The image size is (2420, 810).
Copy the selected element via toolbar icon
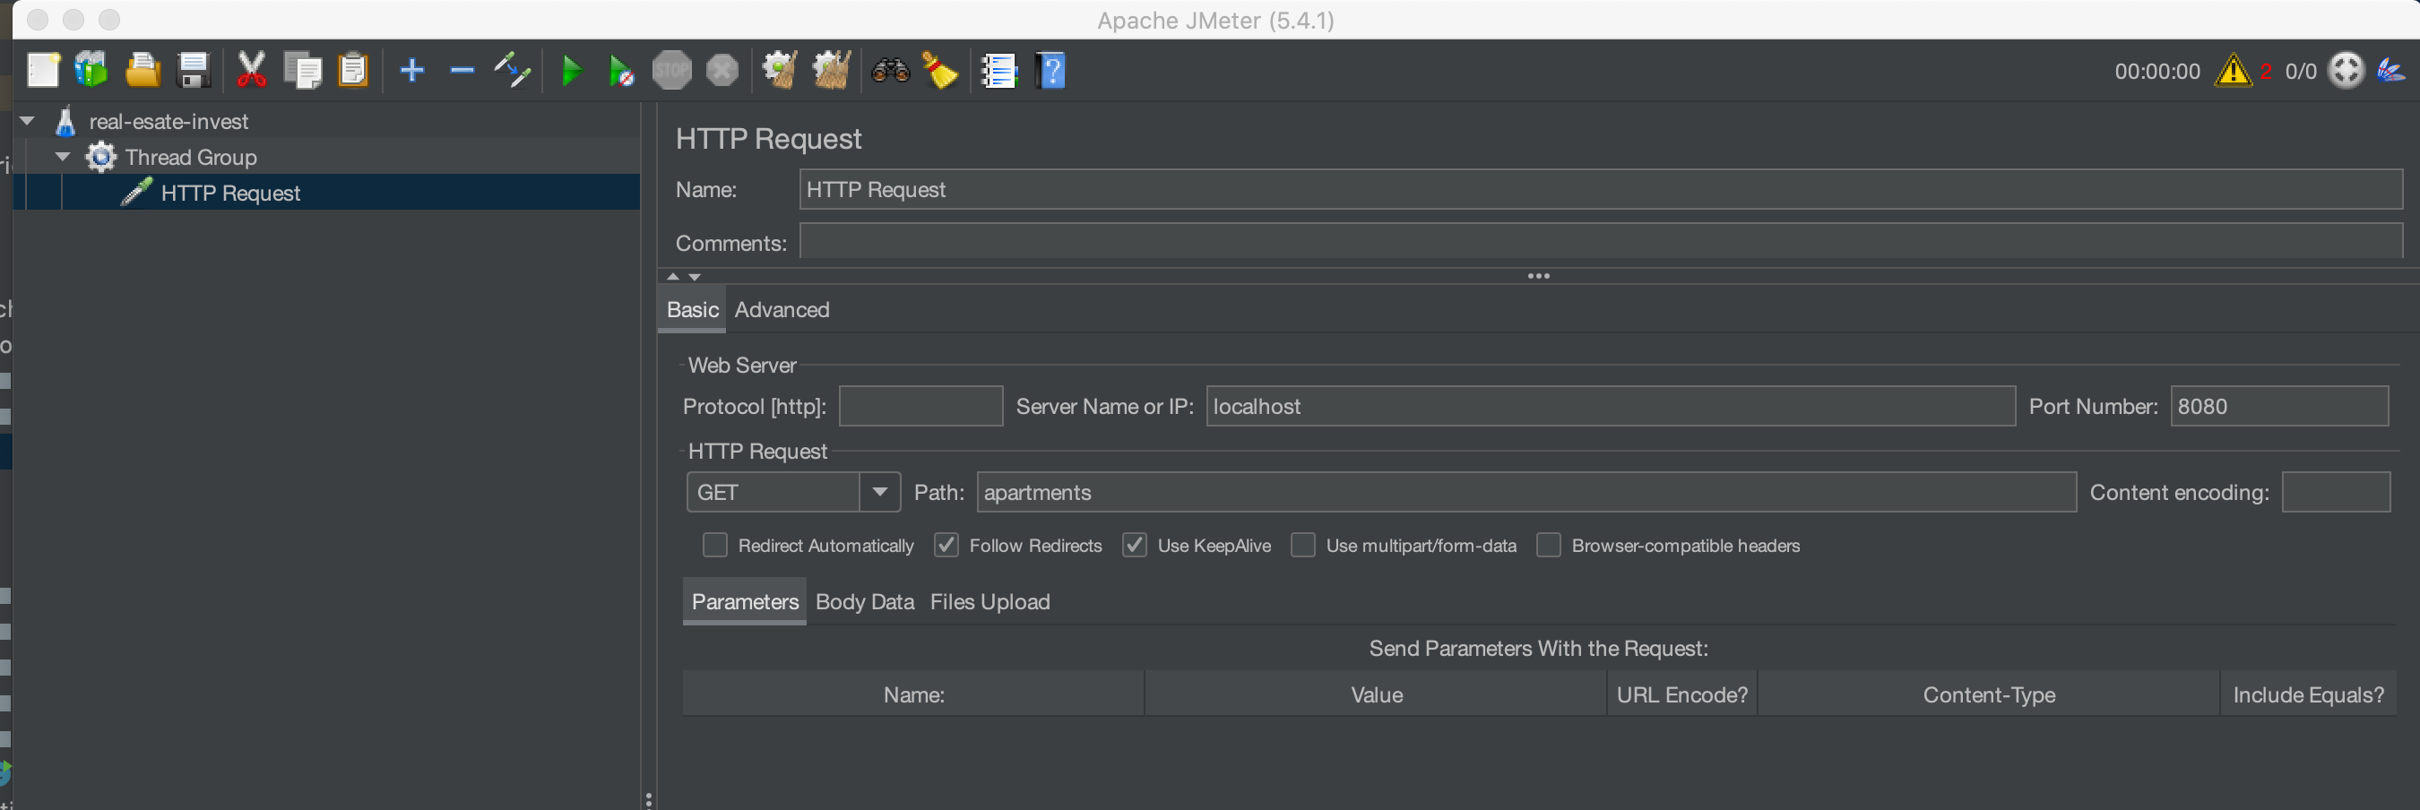coord(303,71)
